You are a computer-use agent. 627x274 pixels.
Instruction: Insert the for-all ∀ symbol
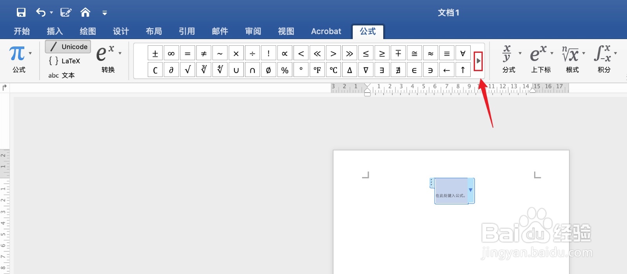pos(463,54)
